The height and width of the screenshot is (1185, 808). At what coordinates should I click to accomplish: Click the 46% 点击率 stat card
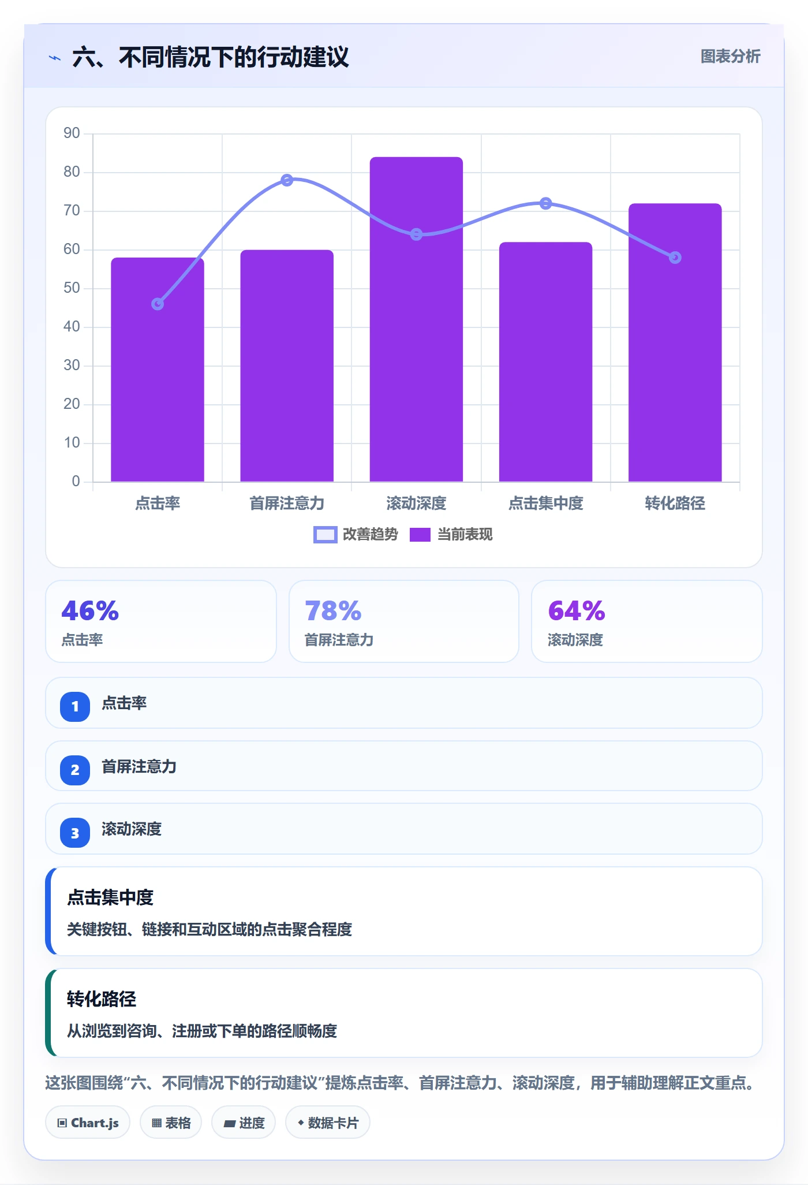(x=161, y=621)
